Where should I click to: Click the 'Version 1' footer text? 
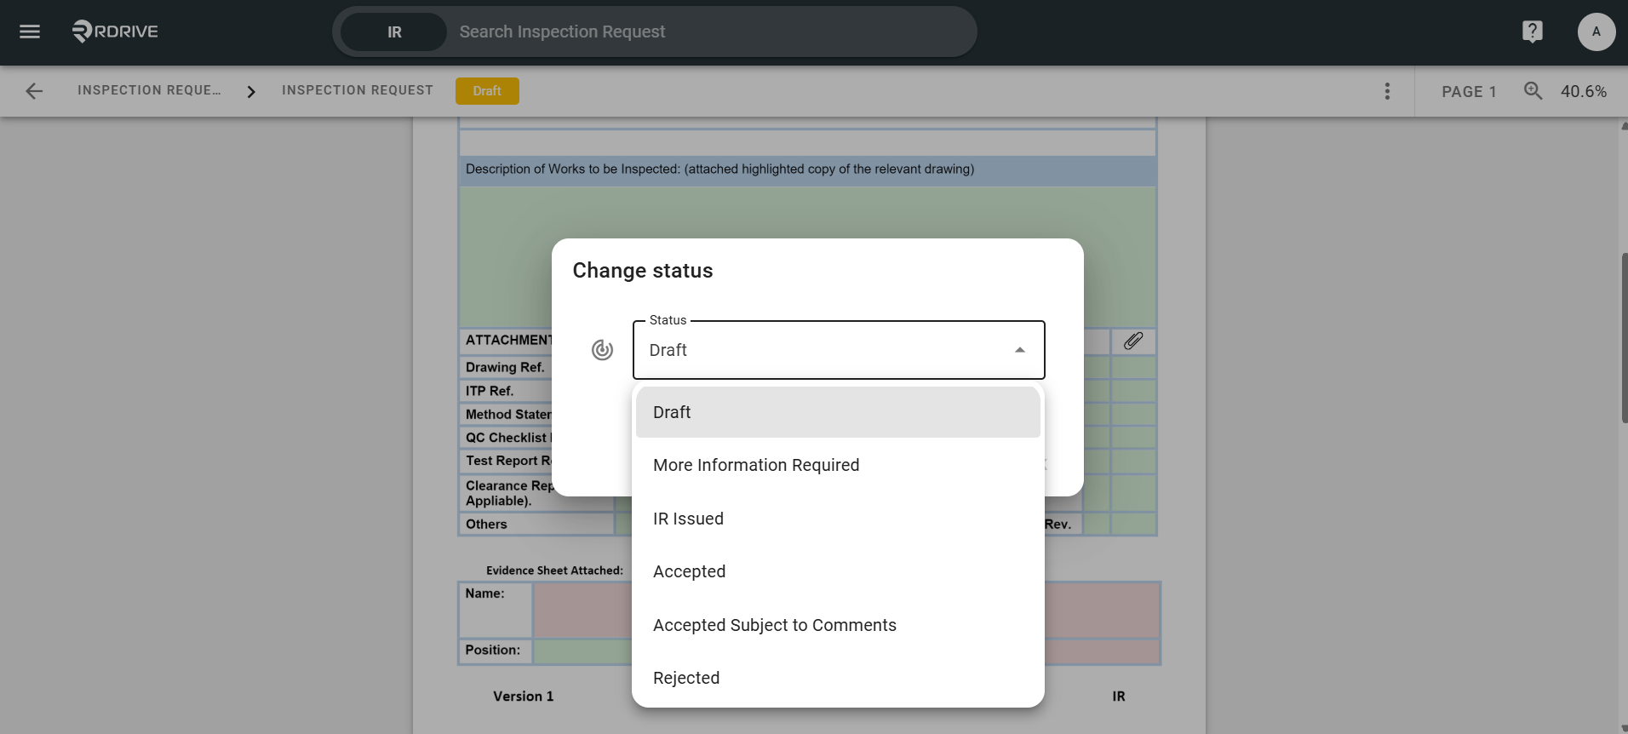pyautogui.click(x=524, y=697)
